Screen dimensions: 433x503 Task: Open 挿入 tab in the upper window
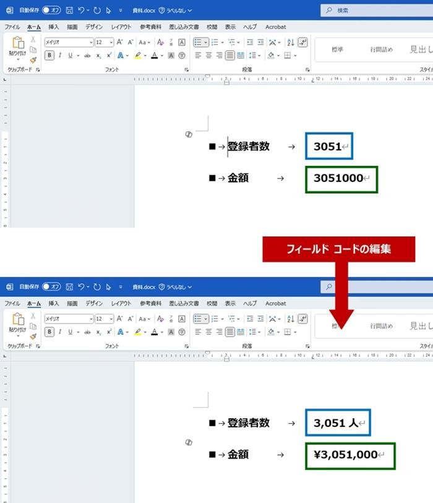(54, 27)
